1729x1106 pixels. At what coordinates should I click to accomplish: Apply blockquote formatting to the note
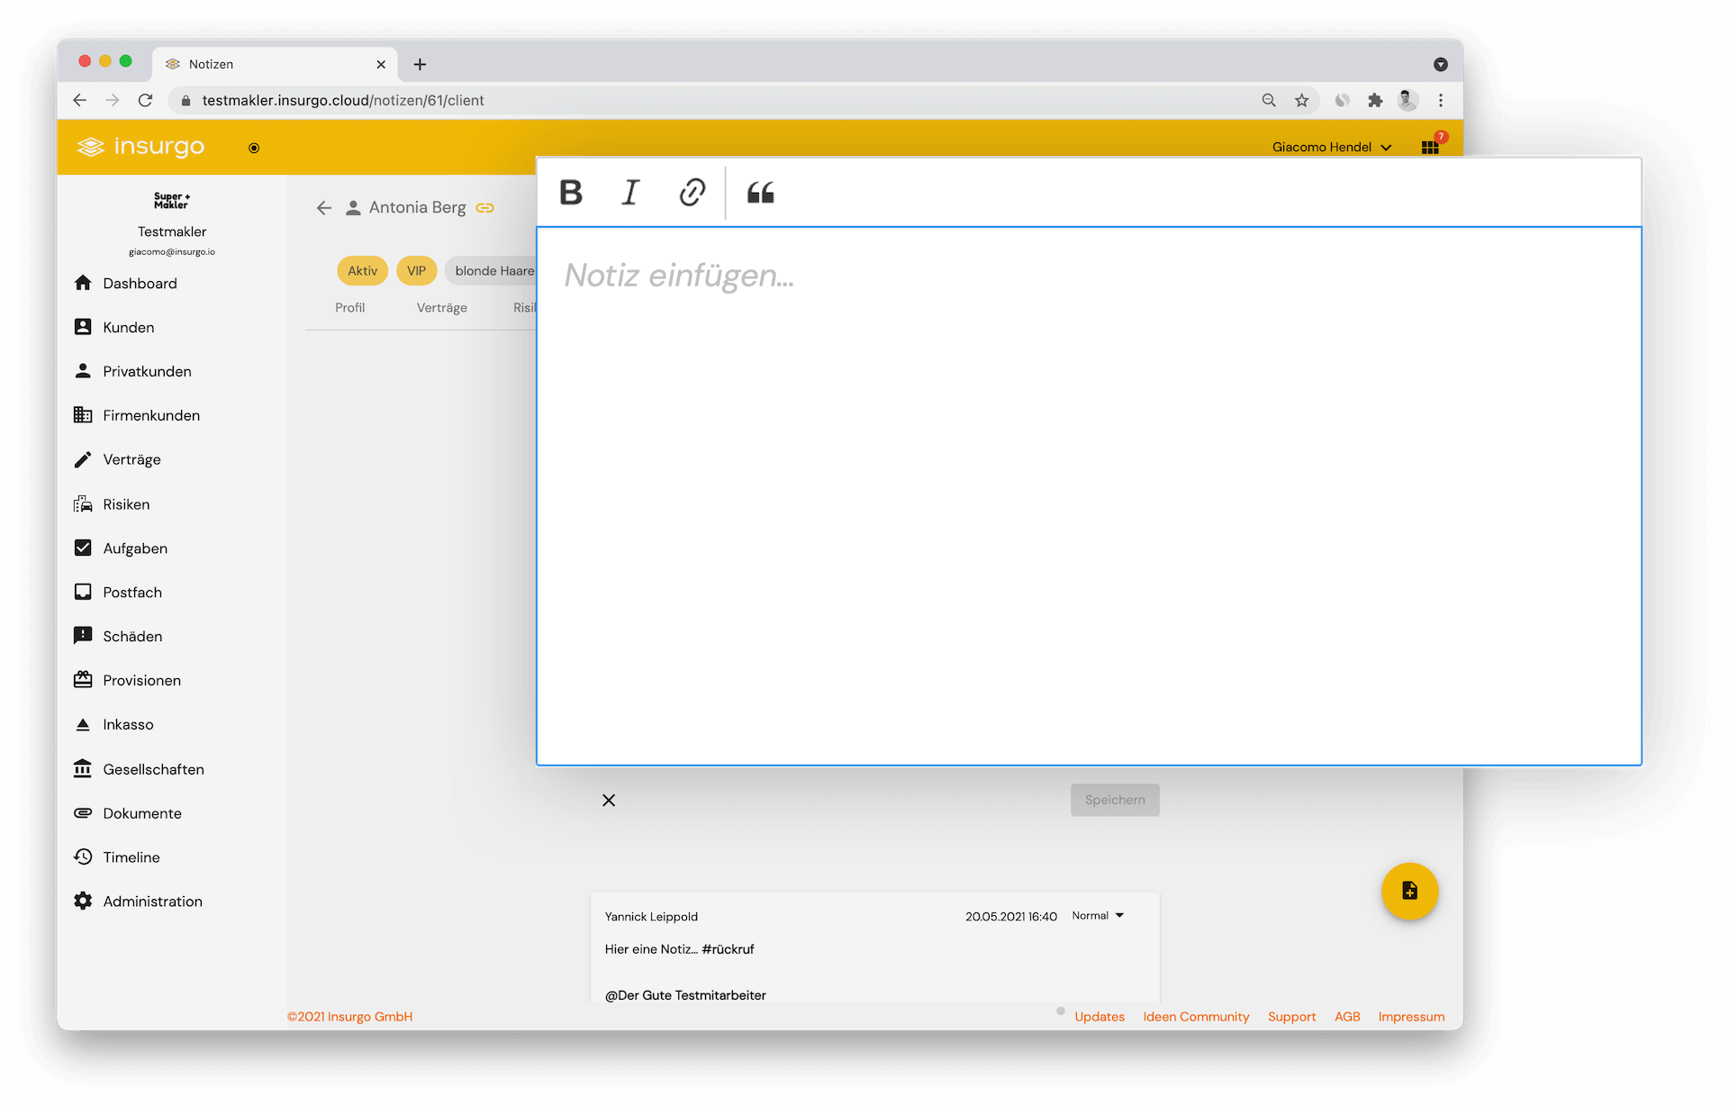[x=760, y=192]
